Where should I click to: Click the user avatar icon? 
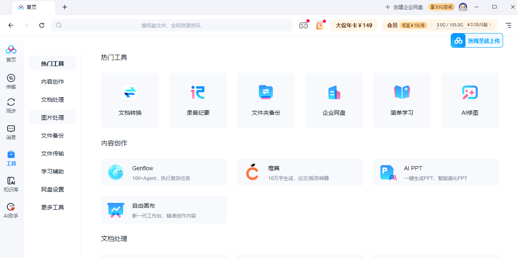point(463,7)
